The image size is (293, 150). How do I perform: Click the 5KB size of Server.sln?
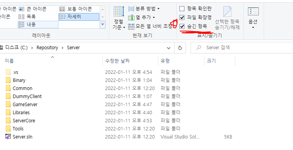click(228, 137)
